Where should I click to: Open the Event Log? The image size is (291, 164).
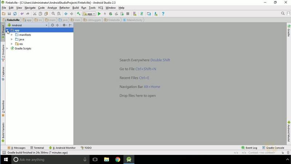click(x=249, y=148)
